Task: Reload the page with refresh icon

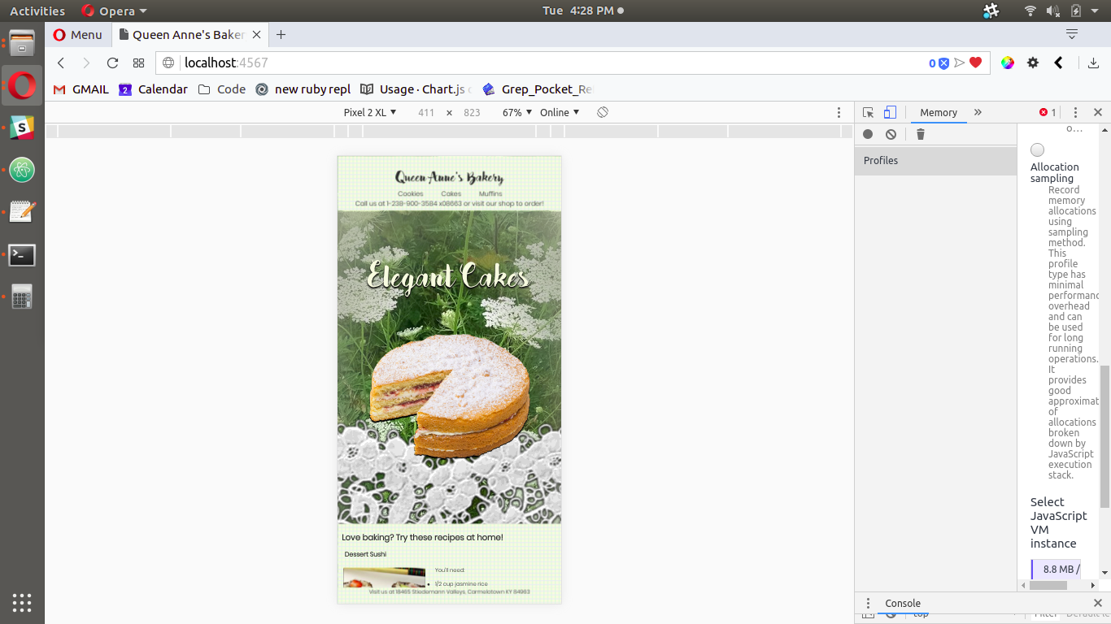Action: pyautogui.click(x=112, y=63)
